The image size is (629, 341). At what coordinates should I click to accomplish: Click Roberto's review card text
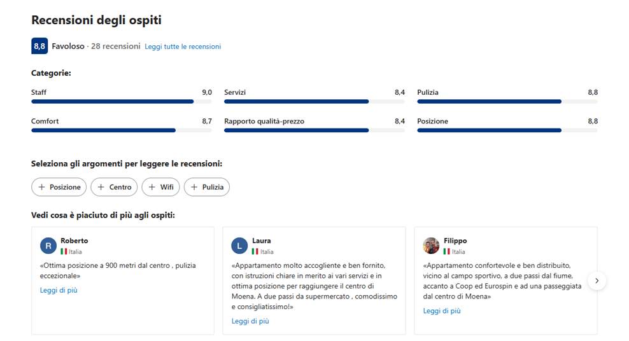coord(118,270)
